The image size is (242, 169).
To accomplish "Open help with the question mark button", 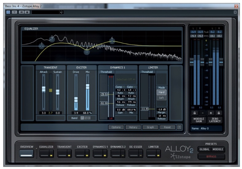I will [x=179, y=127].
